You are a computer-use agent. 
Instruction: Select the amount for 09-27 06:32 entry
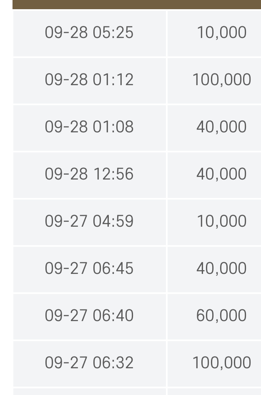pyautogui.click(x=221, y=363)
